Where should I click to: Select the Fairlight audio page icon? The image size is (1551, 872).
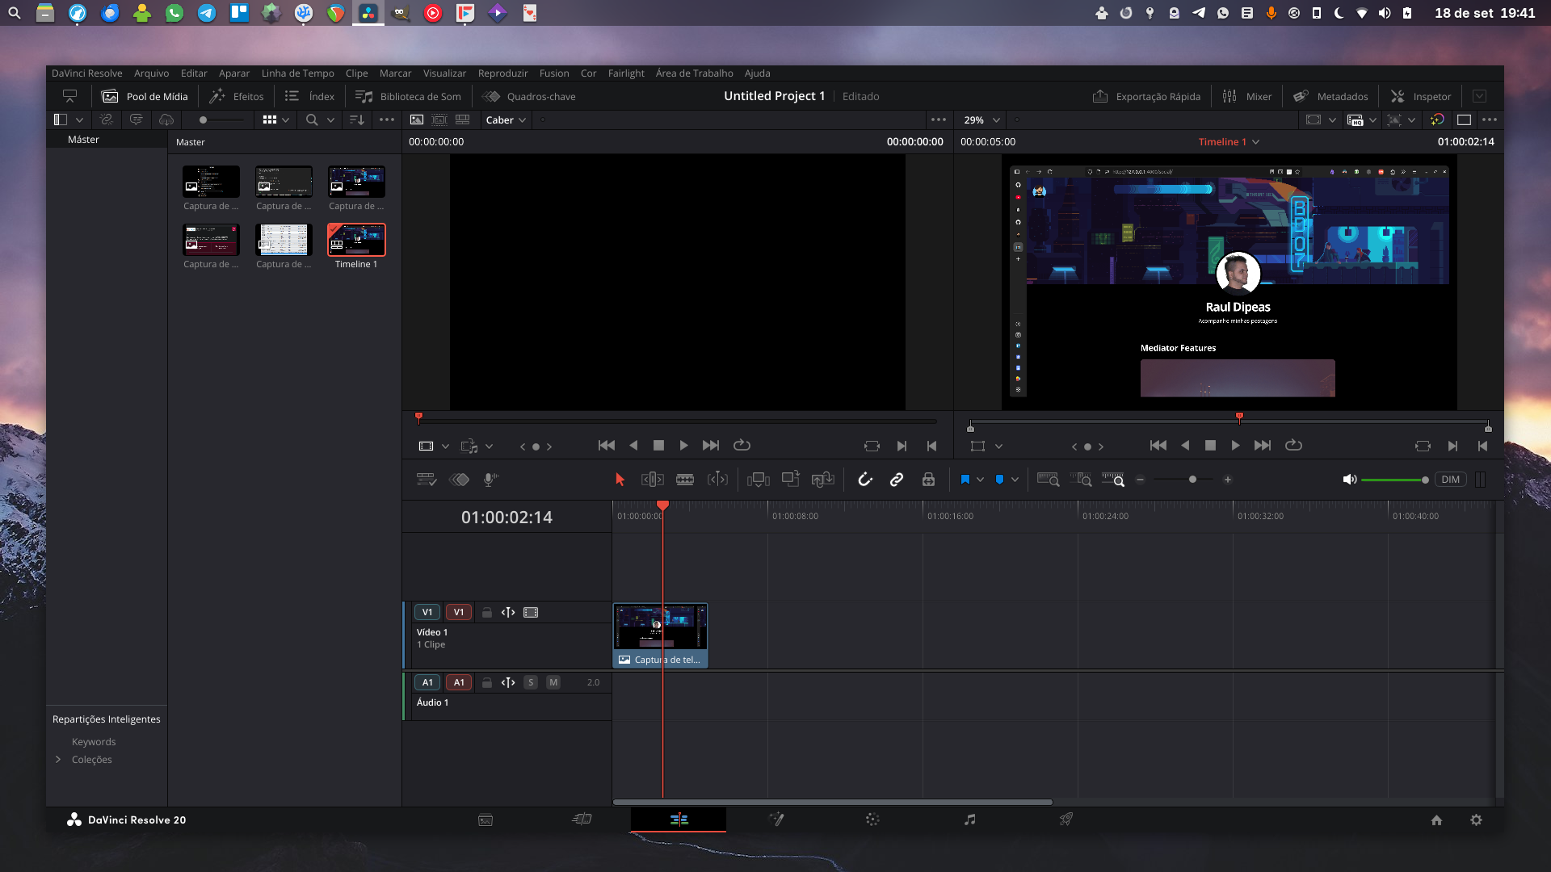pos(969,820)
